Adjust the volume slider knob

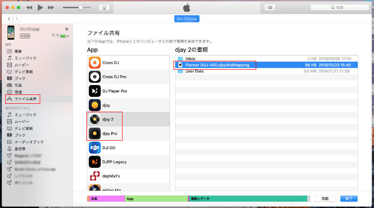pos(80,7)
